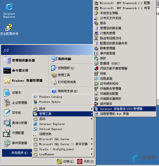Expand Microsoft SQL Server submenu arrow
This screenshot has width=159, height=166.
point(92,139)
